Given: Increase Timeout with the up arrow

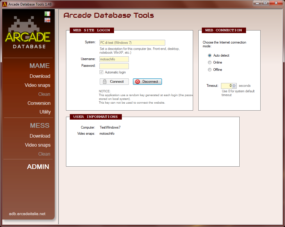Looking at the screenshot, I should (x=234, y=84).
